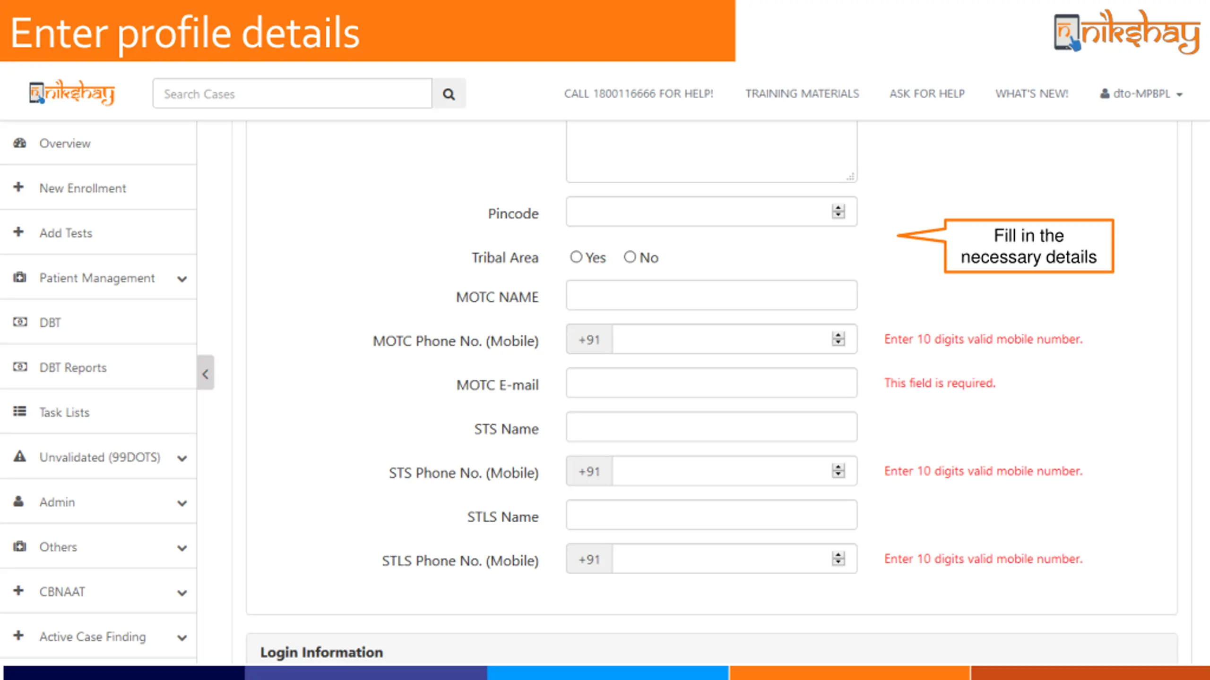Click the Unvalidated warning triangle icon

coord(19,456)
